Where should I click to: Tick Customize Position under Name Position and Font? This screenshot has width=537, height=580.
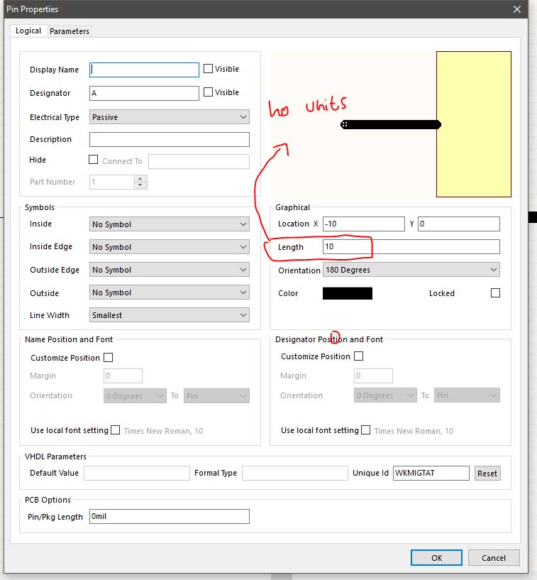pos(109,358)
